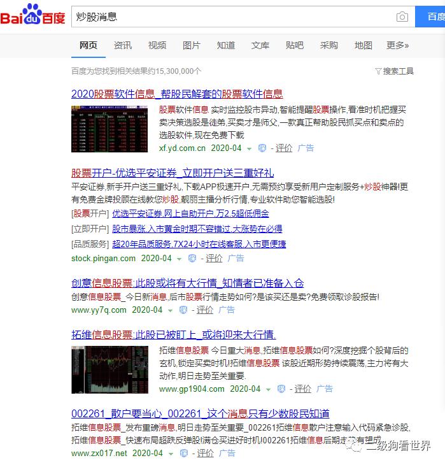Switch to the 知道 tab

pos(226,45)
